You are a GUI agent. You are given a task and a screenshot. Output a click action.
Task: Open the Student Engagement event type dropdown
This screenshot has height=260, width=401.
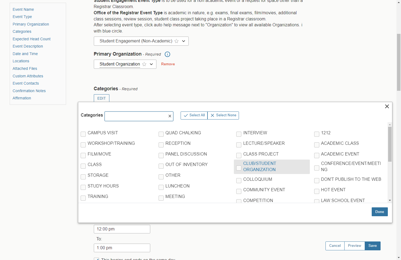184,41
